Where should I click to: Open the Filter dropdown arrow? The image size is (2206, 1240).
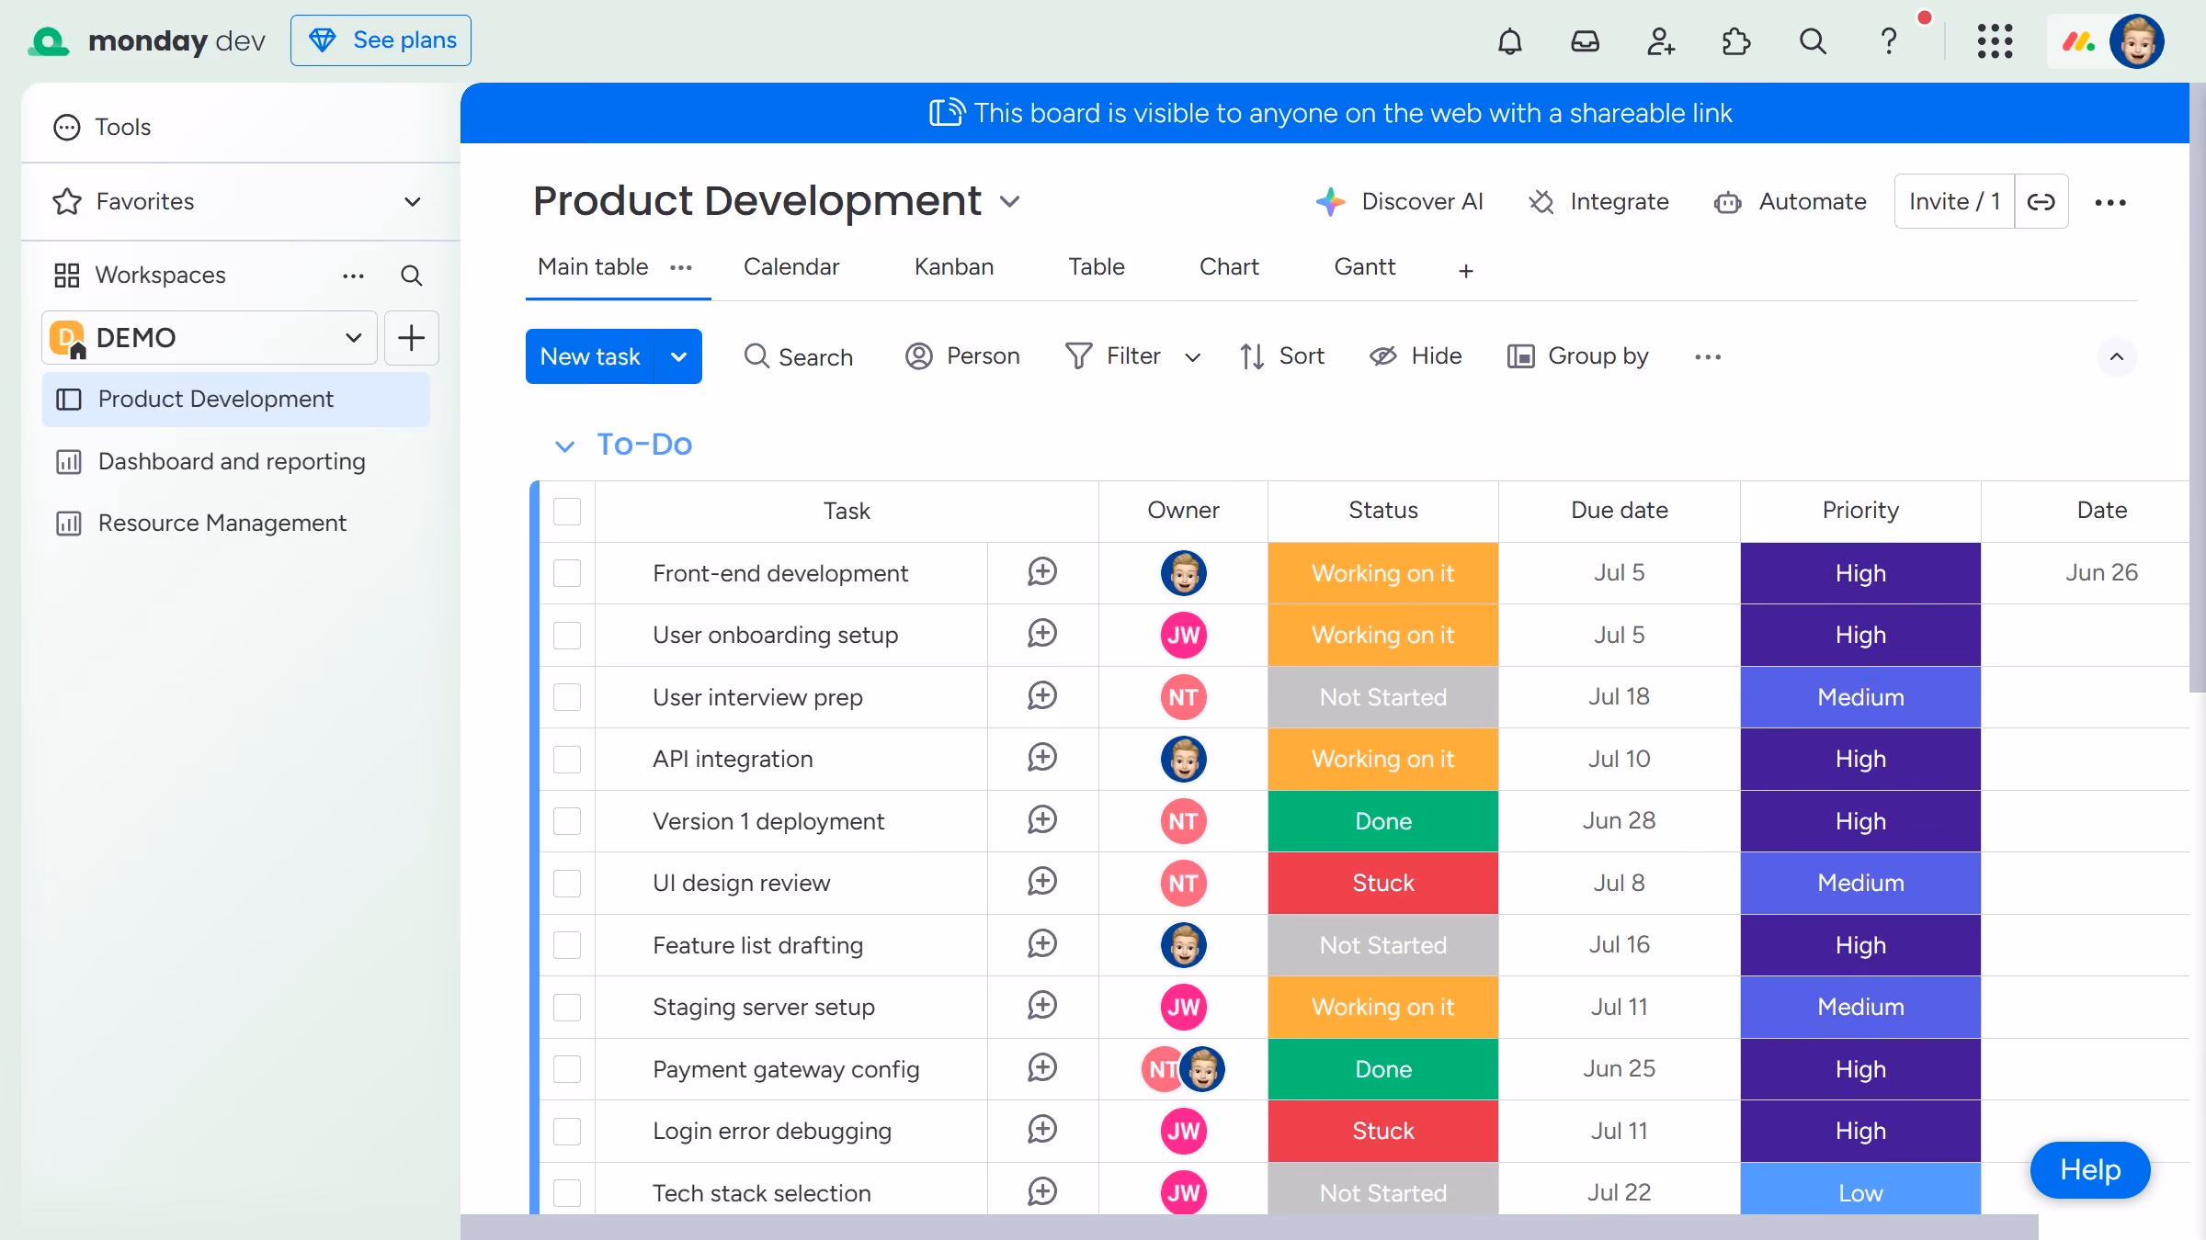[x=1192, y=357]
